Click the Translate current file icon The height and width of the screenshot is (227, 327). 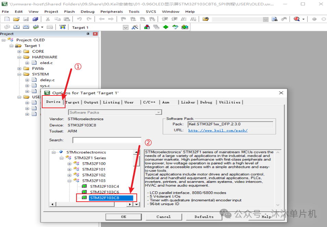(x=7, y=27)
